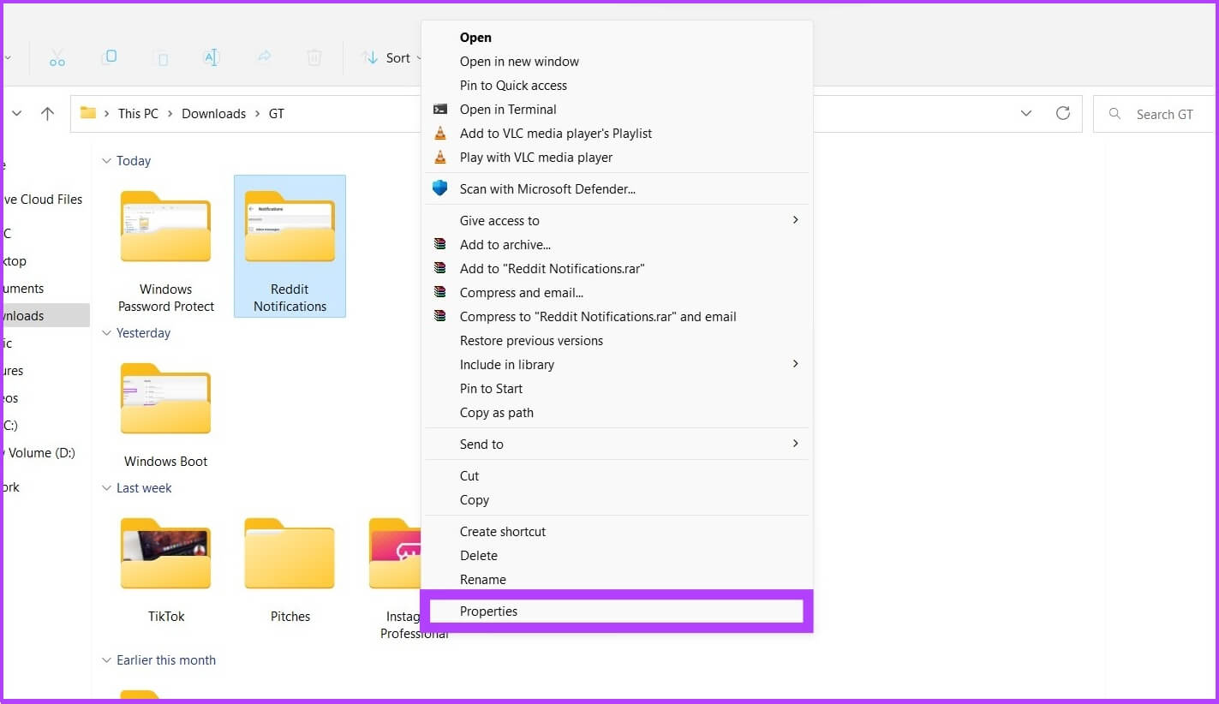This screenshot has height=704, width=1219.
Task: Collapse the Today group
Action: [x=107, y=161]
